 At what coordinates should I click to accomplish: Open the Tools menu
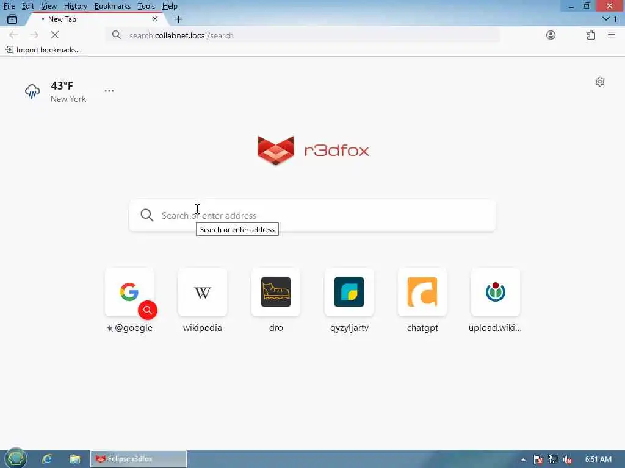[146, 6]
